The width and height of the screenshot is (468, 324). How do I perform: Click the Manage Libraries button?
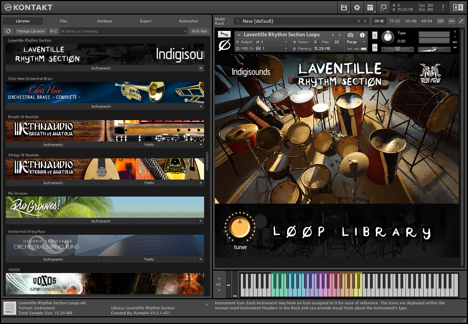coord(31,31)
